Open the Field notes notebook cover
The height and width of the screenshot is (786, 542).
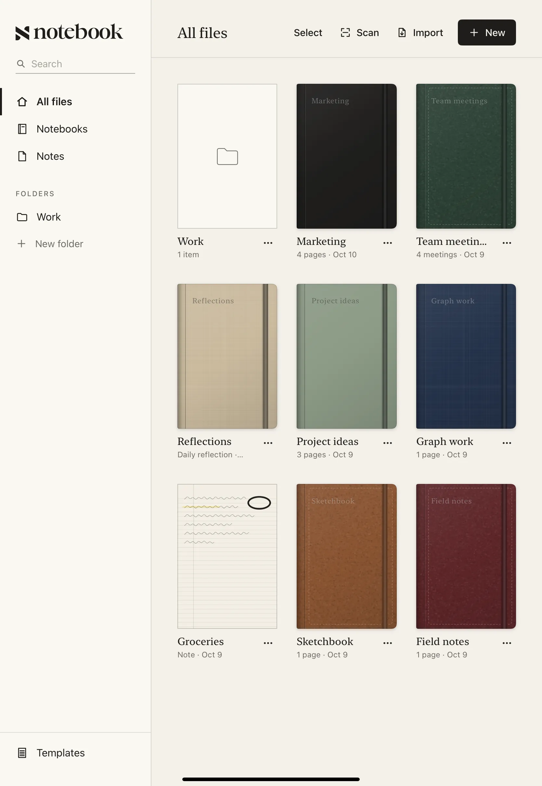tap(466, 556)
